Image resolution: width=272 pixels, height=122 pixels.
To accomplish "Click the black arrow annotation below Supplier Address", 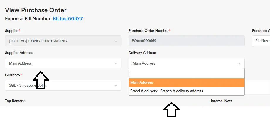I will (40, 80).
